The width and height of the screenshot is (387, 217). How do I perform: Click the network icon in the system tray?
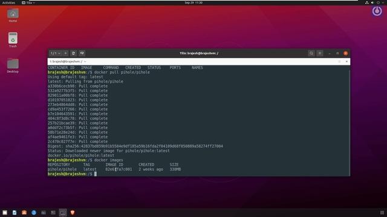[x=367, y=2]
